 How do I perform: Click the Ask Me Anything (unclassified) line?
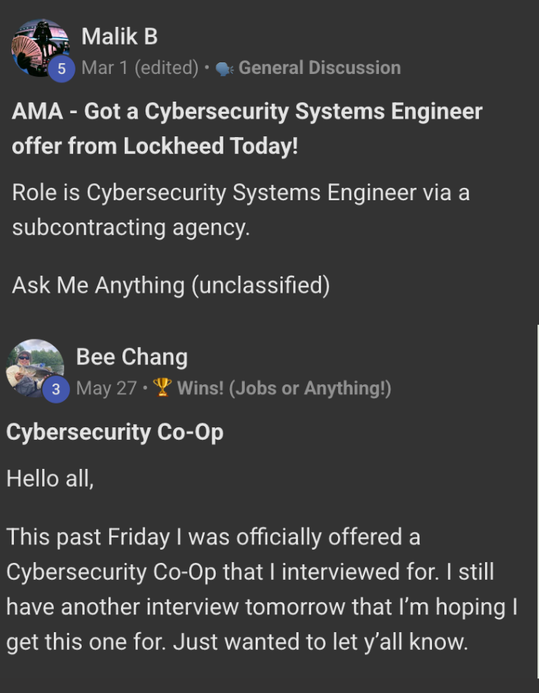click(x=170, y=286)
